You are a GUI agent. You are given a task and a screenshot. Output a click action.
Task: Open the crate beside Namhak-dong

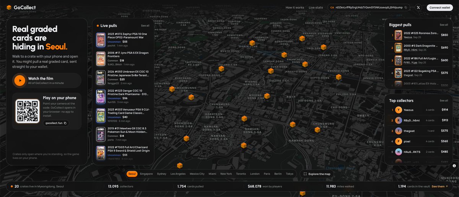(293, 125)
